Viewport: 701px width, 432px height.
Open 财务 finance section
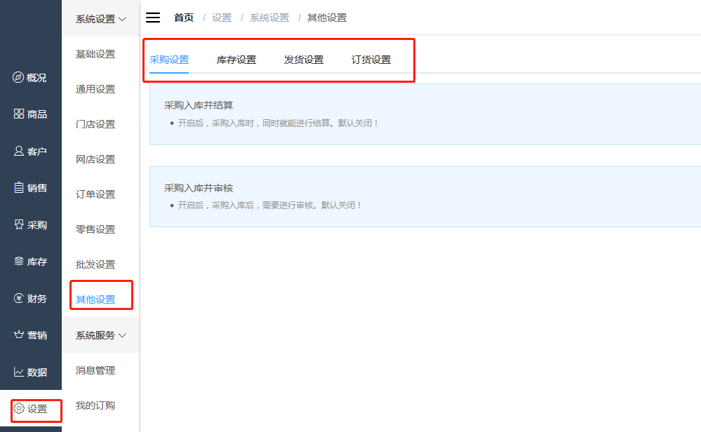point(30,299)
